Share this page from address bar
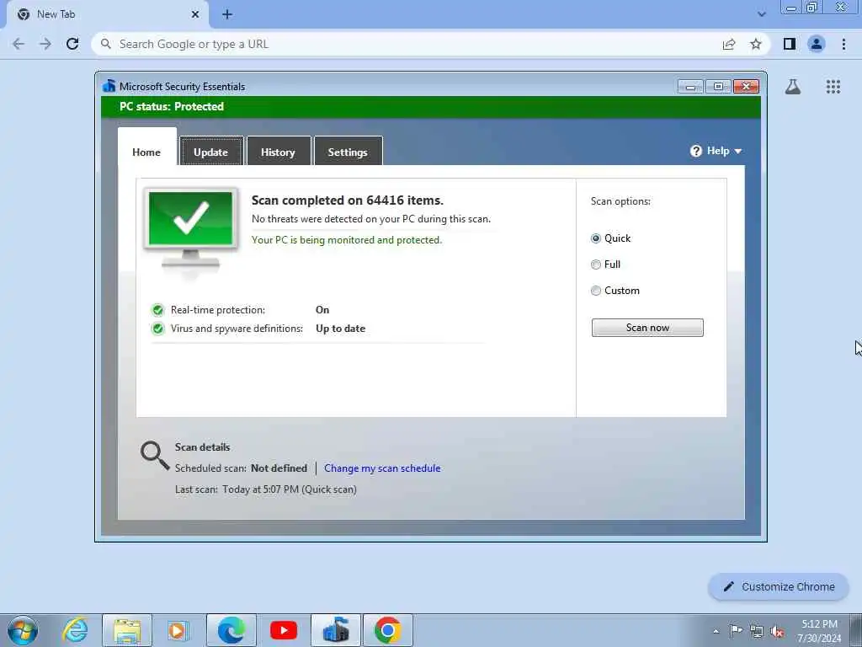Screen dimensions: 862x647 [729, 44]
